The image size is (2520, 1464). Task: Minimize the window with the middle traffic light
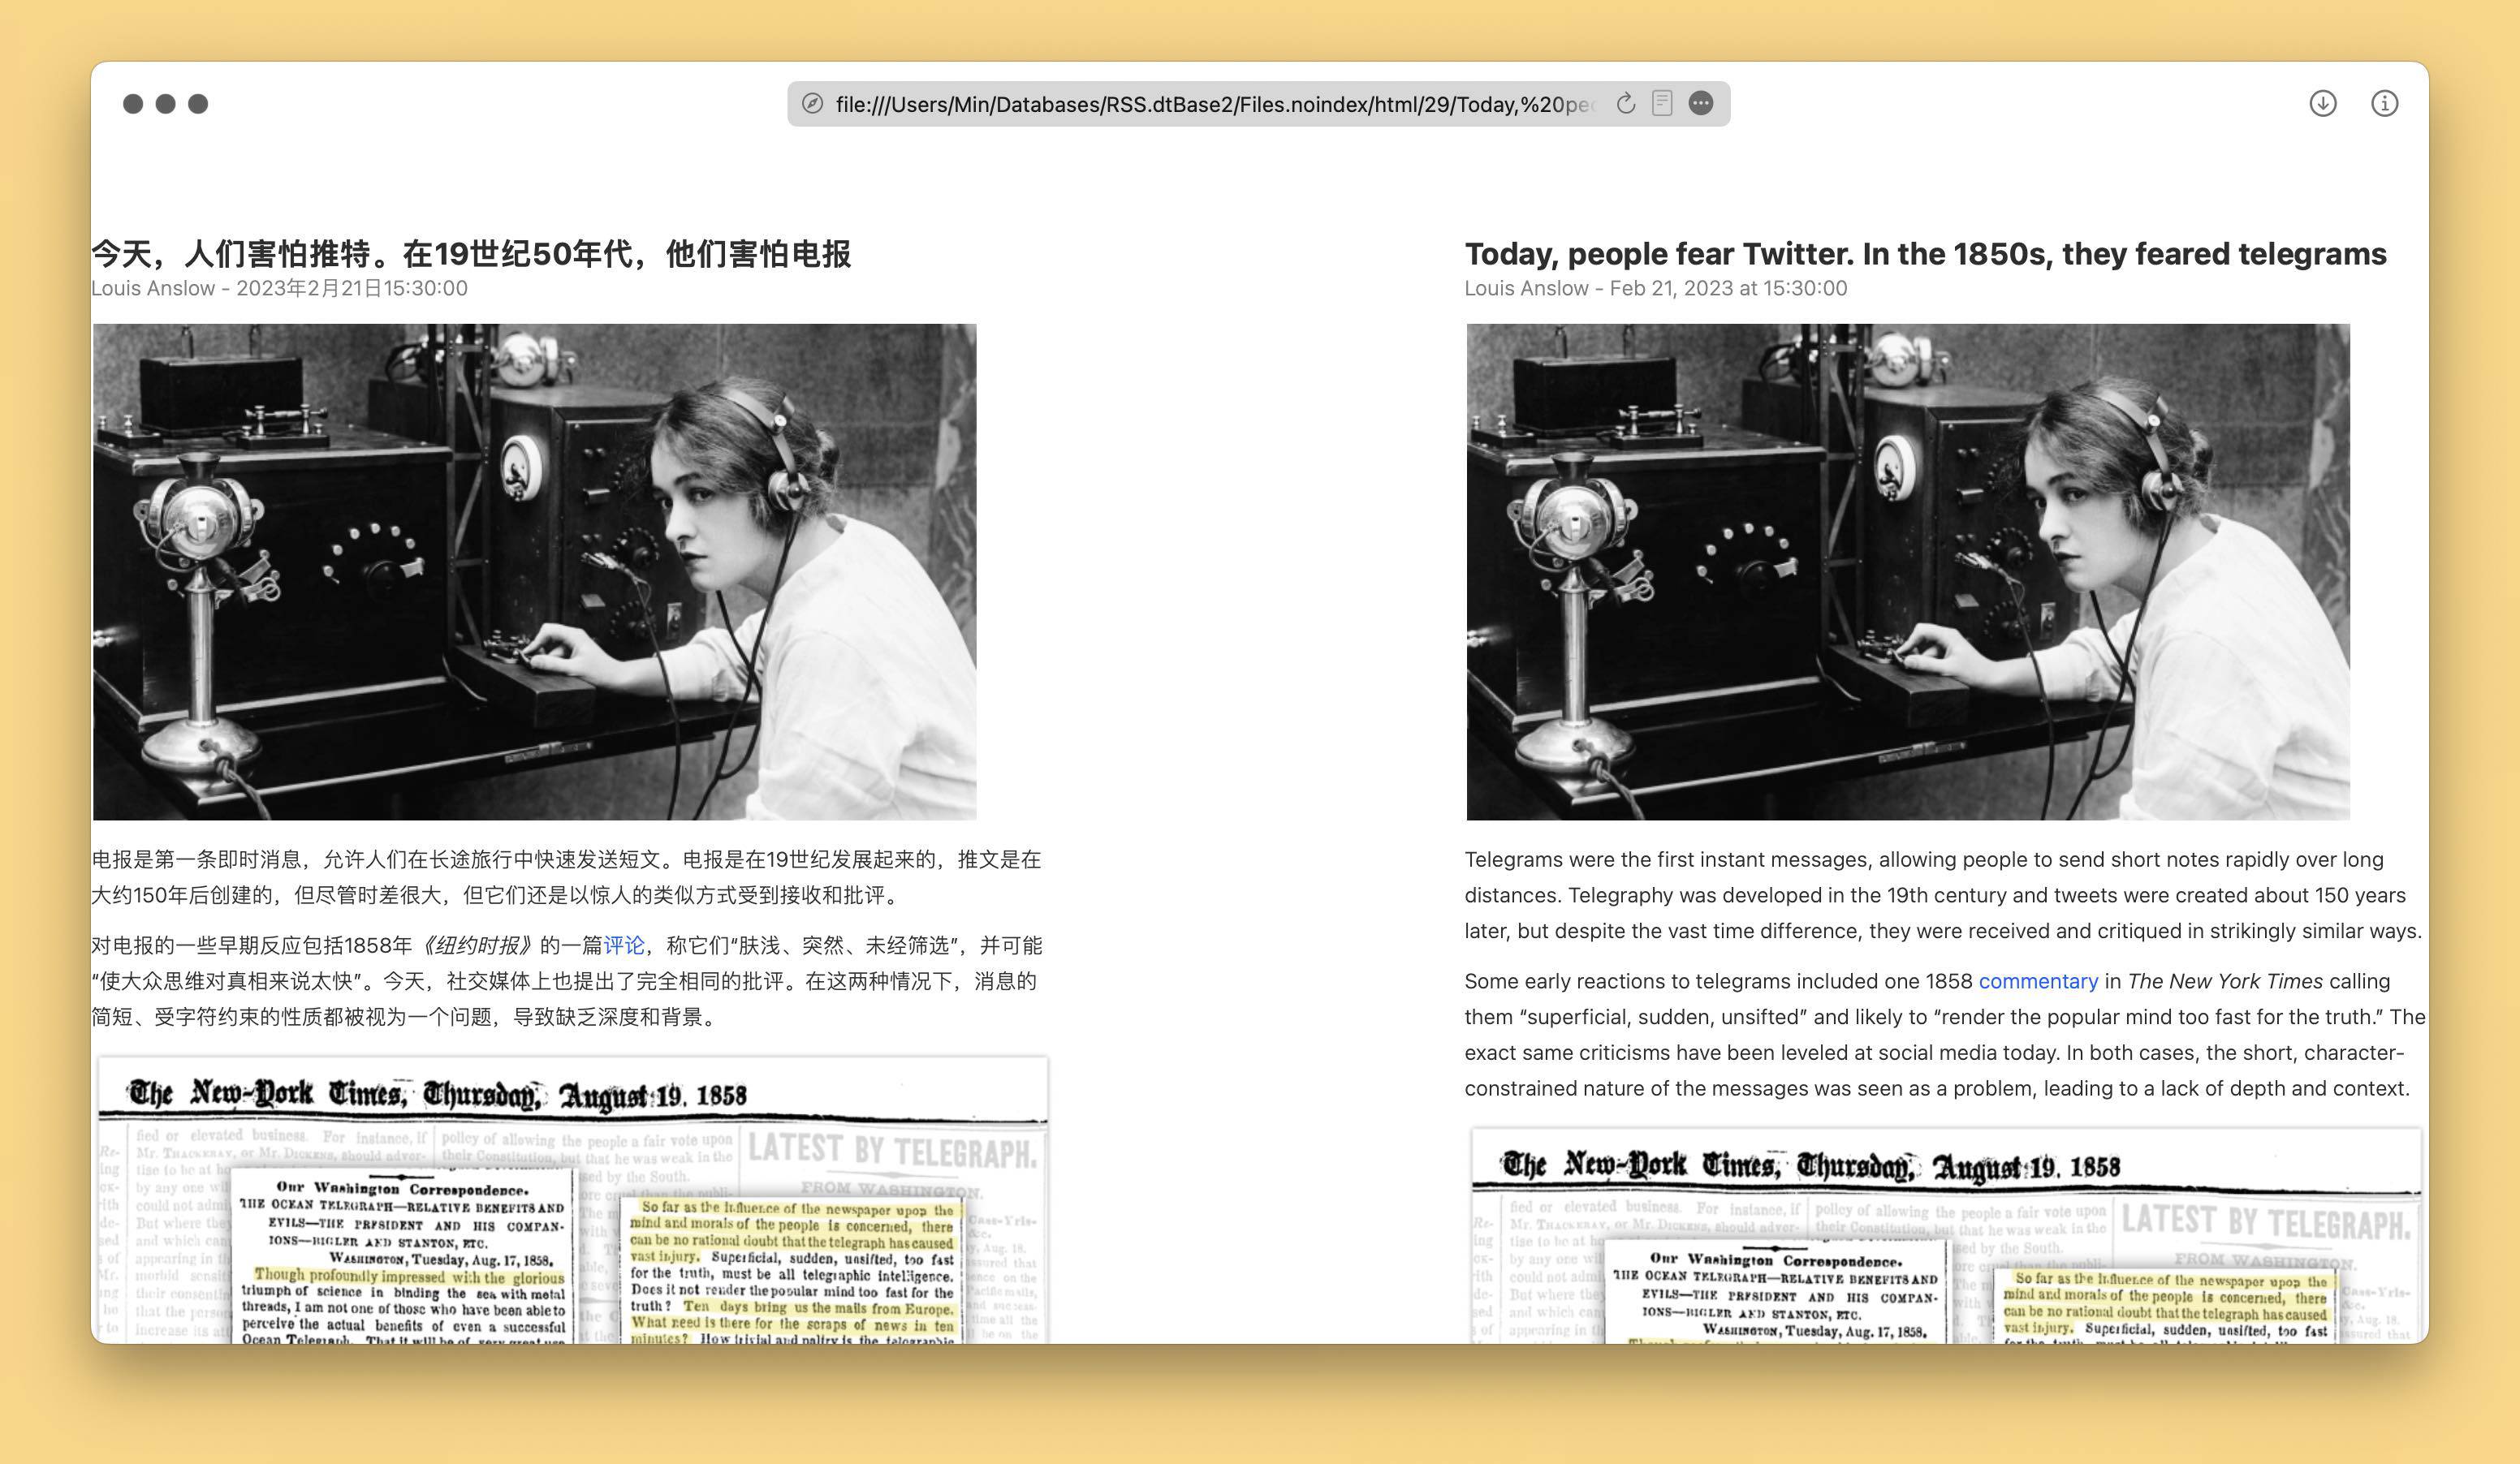click(166, 104)
